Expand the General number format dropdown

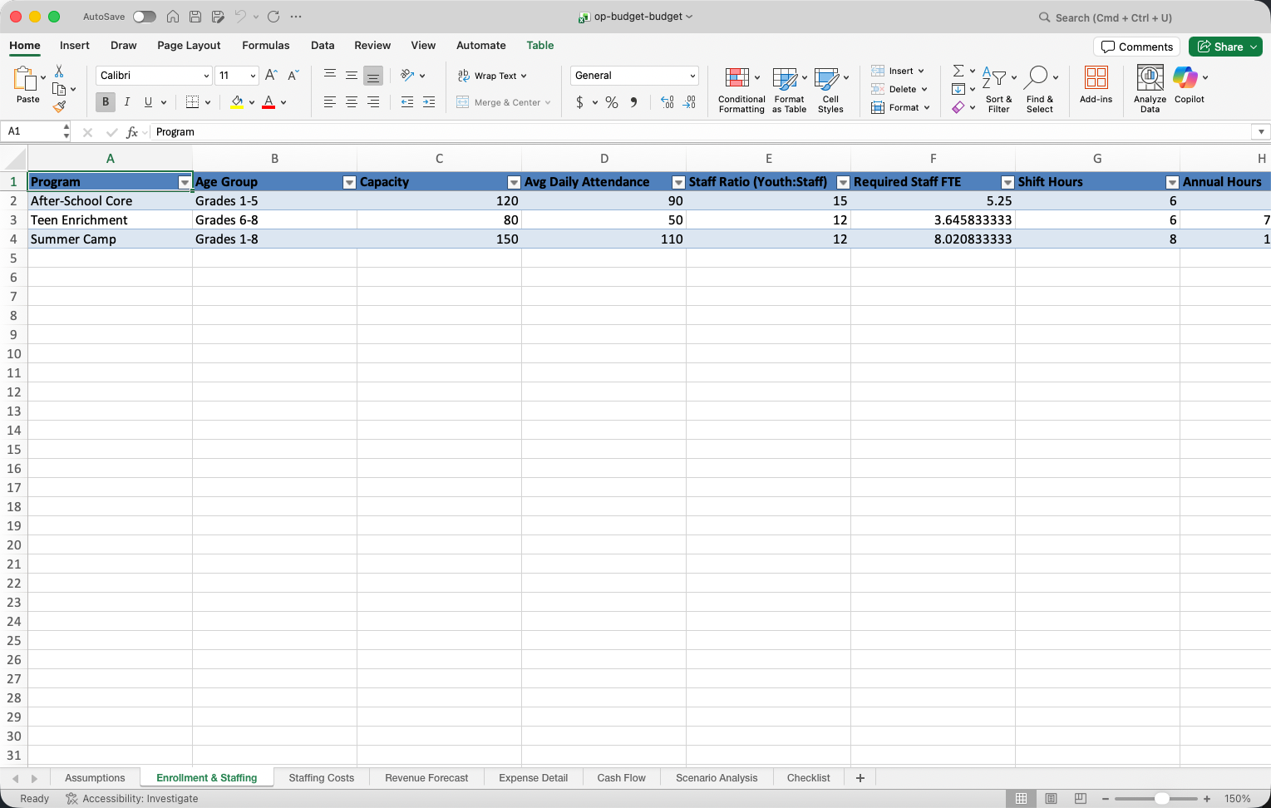click(692, 76)
